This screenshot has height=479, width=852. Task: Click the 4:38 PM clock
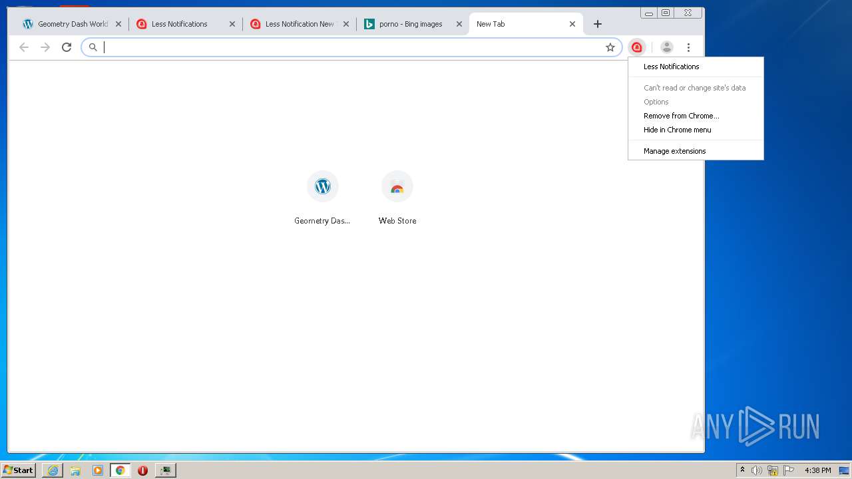pos(817,470)
